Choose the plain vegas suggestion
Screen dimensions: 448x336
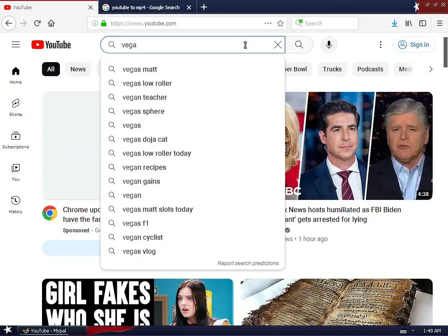click(193, 125)
